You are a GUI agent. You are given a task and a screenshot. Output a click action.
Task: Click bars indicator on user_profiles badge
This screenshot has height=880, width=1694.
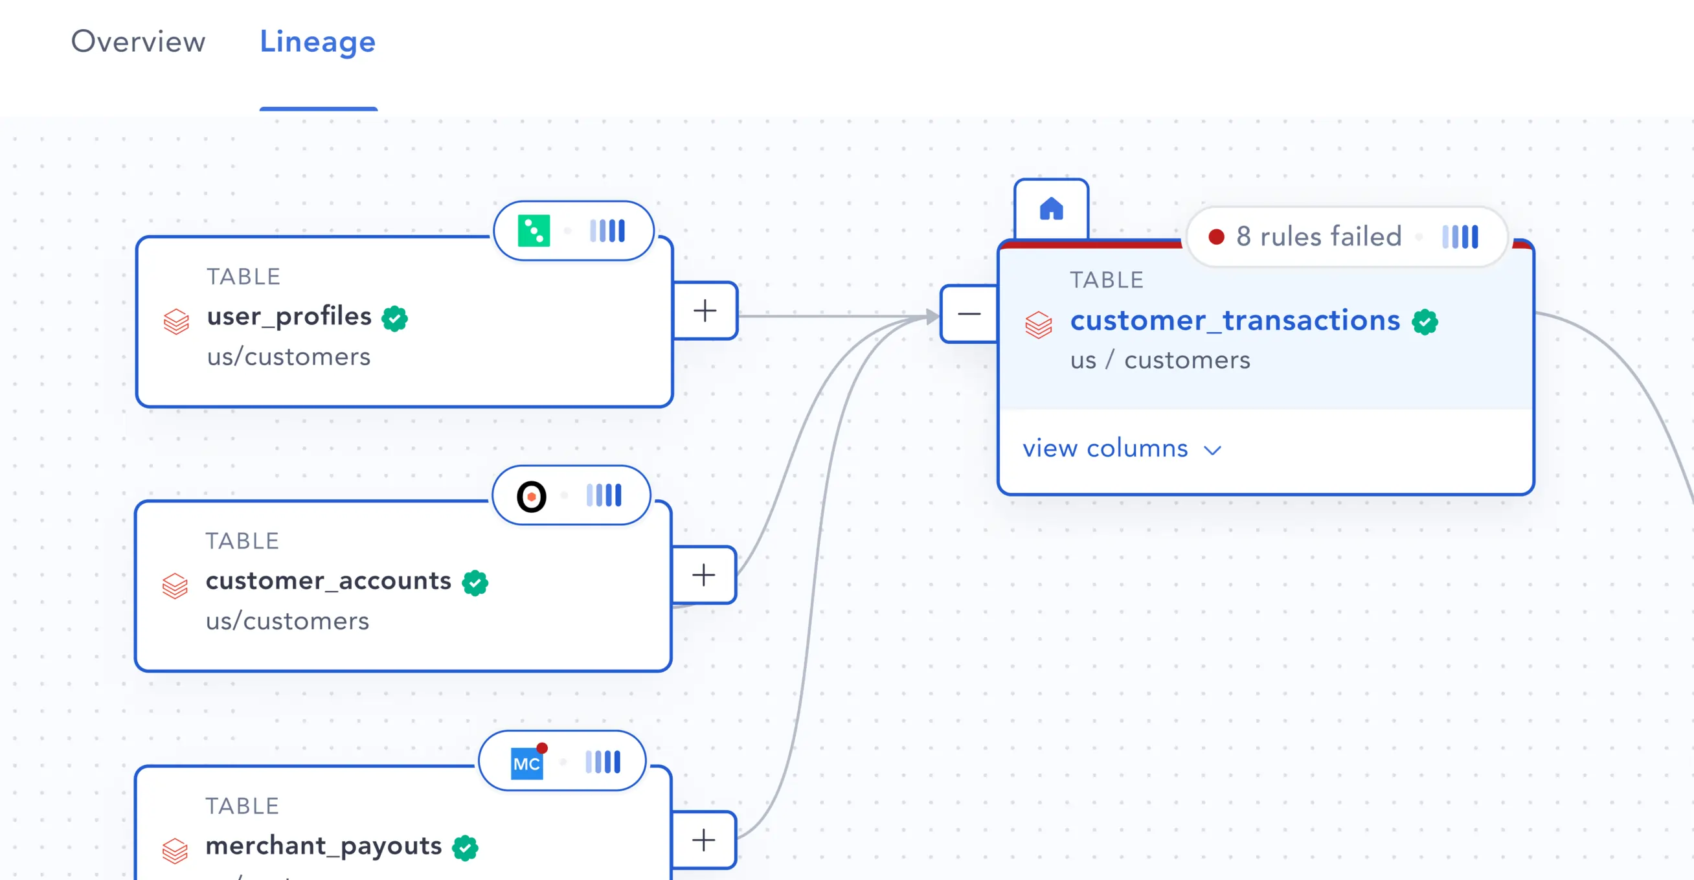[607, 231]
